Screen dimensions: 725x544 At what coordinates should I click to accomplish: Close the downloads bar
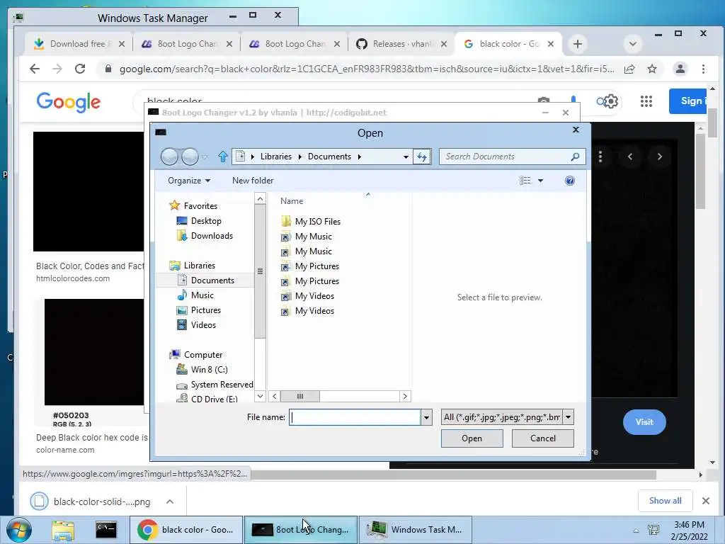click(x=706, y=501)
